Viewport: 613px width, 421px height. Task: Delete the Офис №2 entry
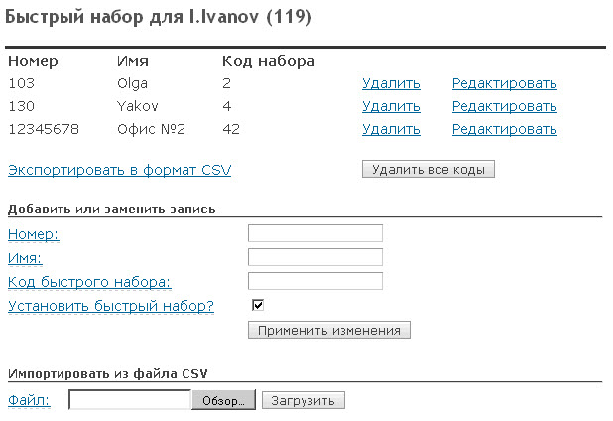point(391,129)
